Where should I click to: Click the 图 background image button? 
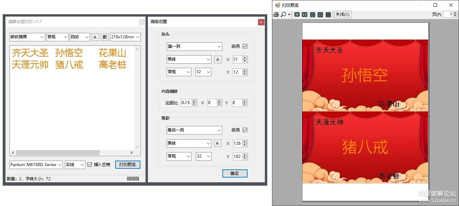coord(105,37)
